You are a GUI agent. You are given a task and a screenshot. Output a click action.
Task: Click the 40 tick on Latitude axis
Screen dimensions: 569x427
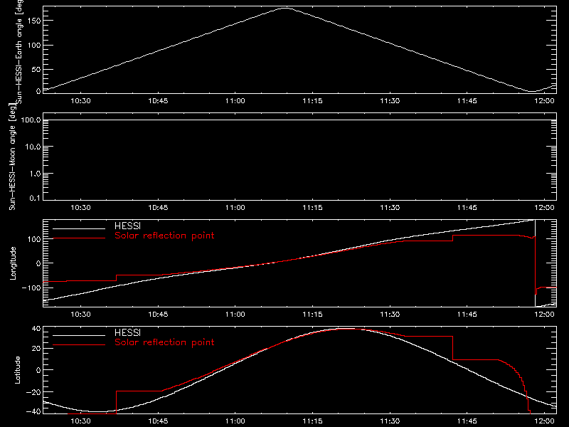point(36,329)
